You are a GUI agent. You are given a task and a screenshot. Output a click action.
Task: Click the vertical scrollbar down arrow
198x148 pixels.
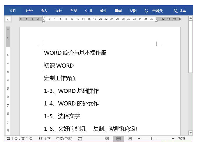click(x=190, y=133)
